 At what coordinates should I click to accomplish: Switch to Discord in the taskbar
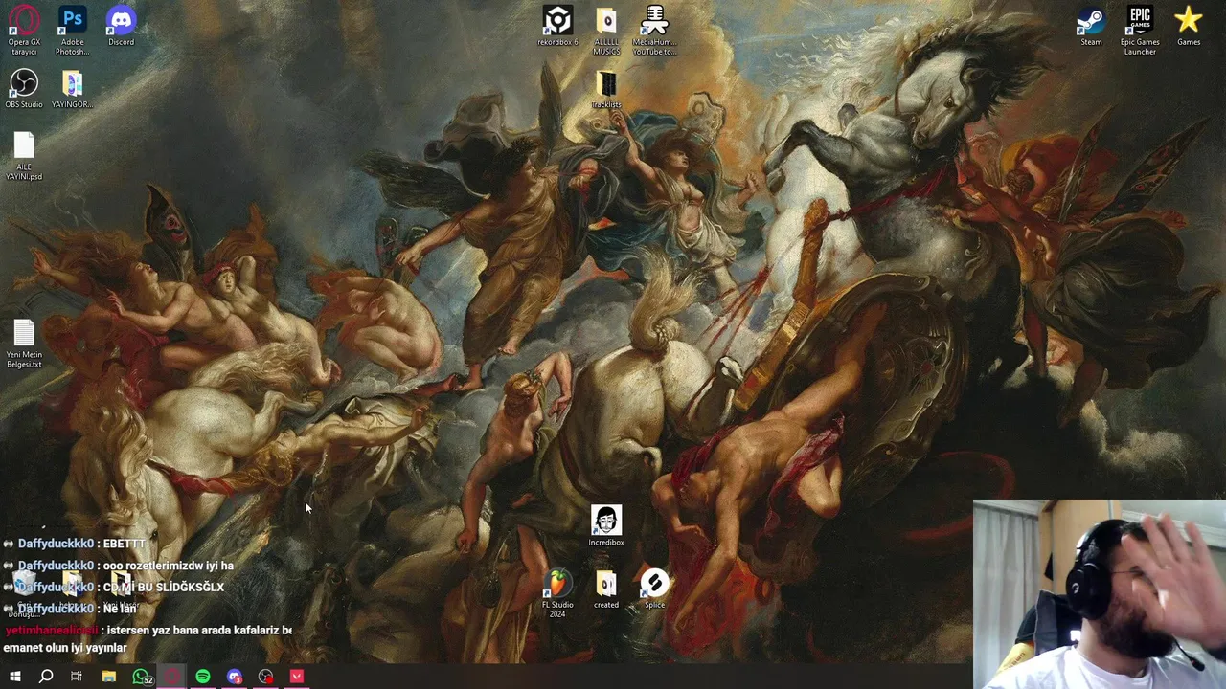pos(235,677)
